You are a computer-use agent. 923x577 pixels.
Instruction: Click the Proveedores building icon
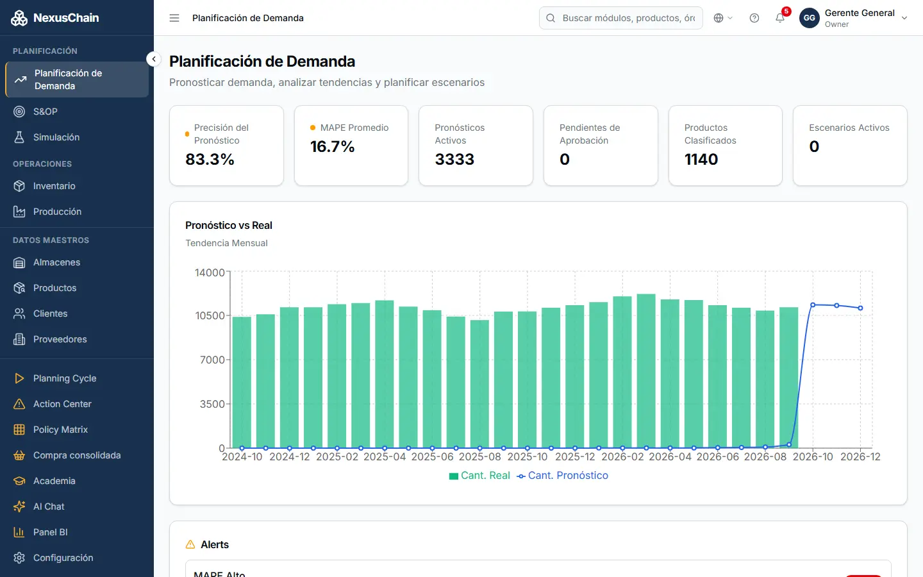pyautogui.click(x=19, y=339)
